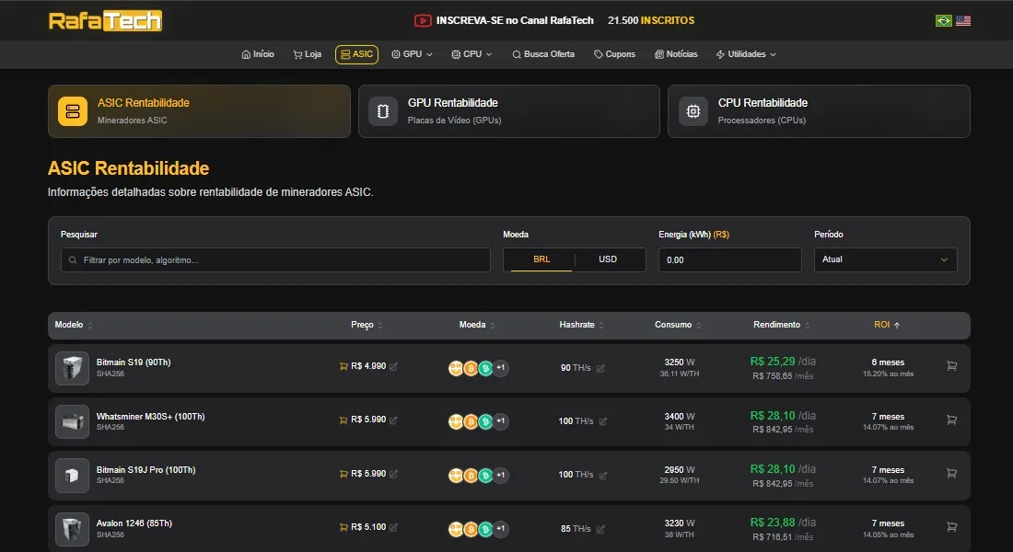Image resolution: width=1013 pixels, height=552 pixels.
Task: Sort table by ROI column
Action: 887,325
